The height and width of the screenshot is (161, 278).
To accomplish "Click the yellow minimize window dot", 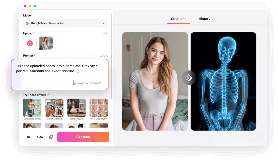I will point(30,6).
